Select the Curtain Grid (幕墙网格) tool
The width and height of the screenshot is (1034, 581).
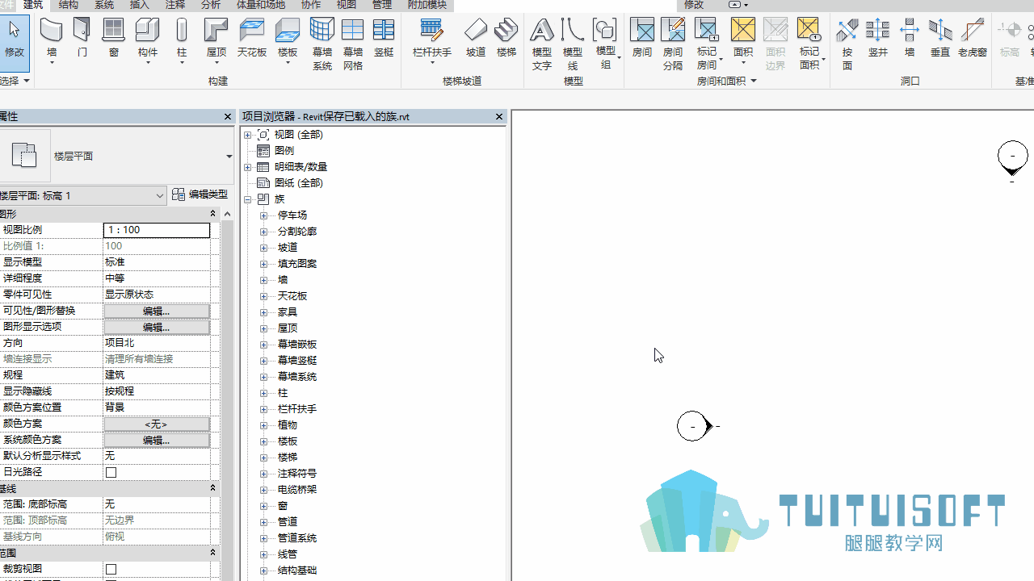point(353,44)
